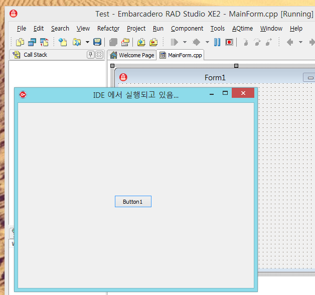Viewport: 315px width, 295px height.
Task: Expand the Back navigation history dropdown arrow
Action: tap(300, 42)
